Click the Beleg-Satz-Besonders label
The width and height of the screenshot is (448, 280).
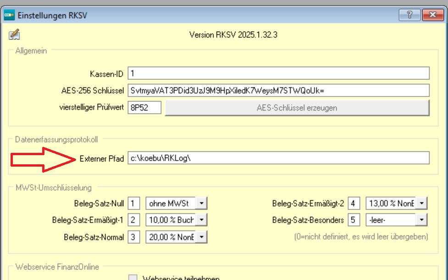point(308,220)
